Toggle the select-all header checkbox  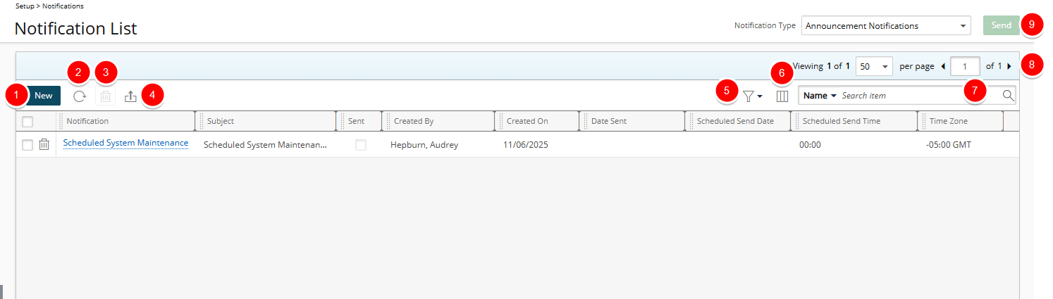pos(27,122)
